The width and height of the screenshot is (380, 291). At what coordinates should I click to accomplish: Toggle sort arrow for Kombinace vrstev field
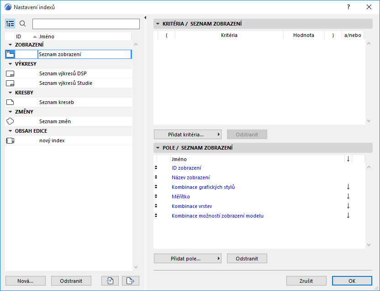348,206
